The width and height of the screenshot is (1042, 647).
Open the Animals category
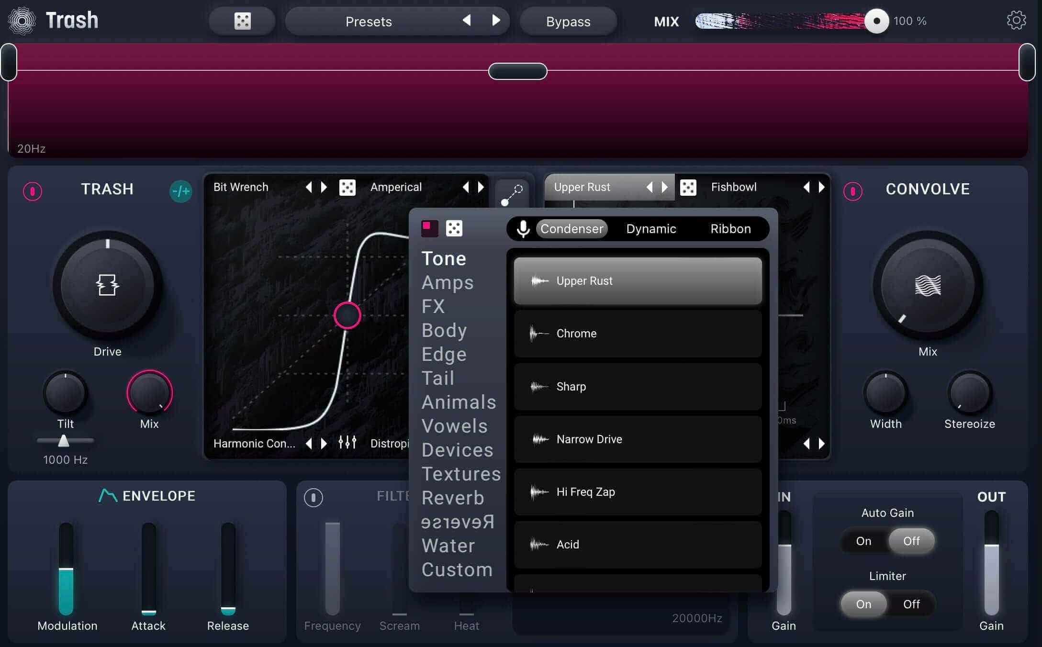tap(459, 402)
